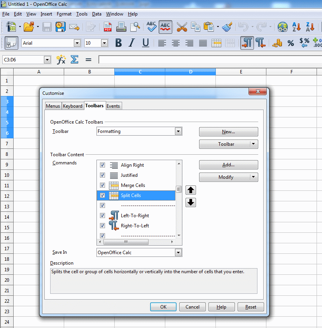The height and width of the screenshot is (328, 322).
Task: Move command up with arrow button
Action: coord(191,190)
